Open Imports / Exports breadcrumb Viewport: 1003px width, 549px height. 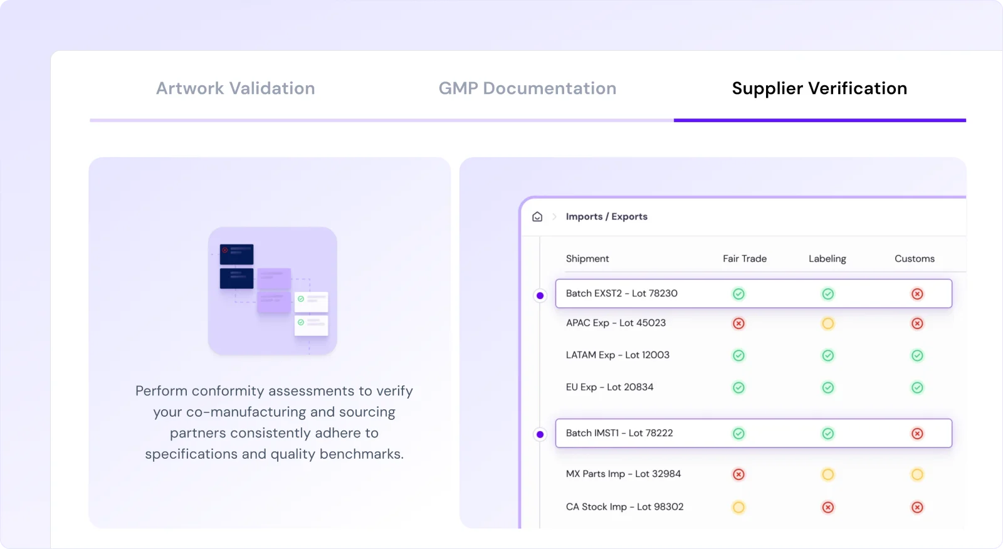(x=606, y=216)
